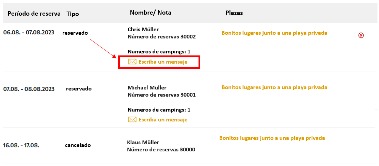Select the Klaus Müller name entry

tap(143, 142)
